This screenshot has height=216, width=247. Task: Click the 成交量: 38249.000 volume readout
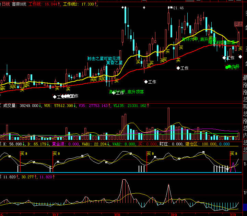point(22,106)
